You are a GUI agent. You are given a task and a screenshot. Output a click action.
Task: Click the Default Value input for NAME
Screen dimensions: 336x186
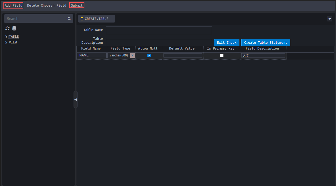183,55
